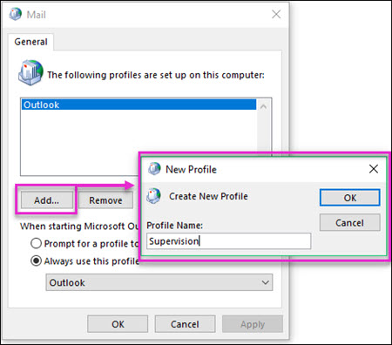The width and height of the screenshot is (392, 345).
Task: Click the icon beside Create New Profile
Action: tap(154, 195)
